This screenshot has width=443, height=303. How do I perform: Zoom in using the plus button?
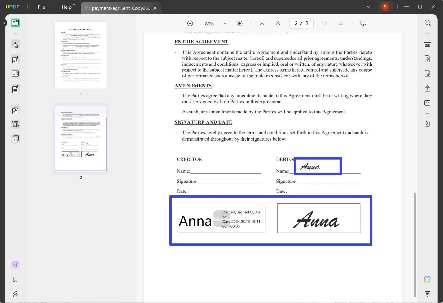coord(239,23)
